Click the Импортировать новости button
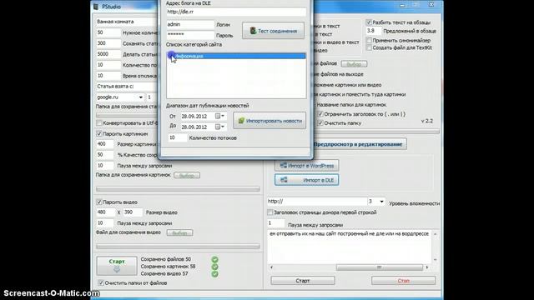534x300 pixels. (x=270, y=121)
